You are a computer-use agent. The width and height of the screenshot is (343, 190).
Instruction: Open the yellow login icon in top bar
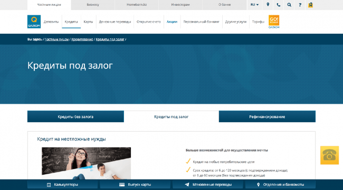pyautogui.click(x=310, y=5)
